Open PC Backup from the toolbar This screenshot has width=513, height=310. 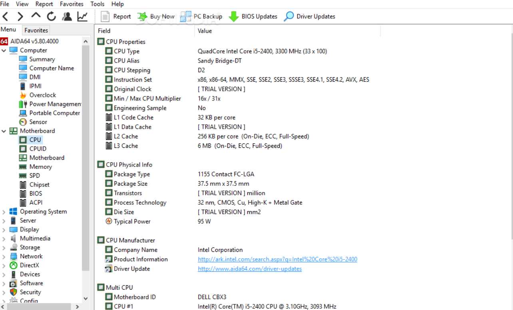point(201,16)
